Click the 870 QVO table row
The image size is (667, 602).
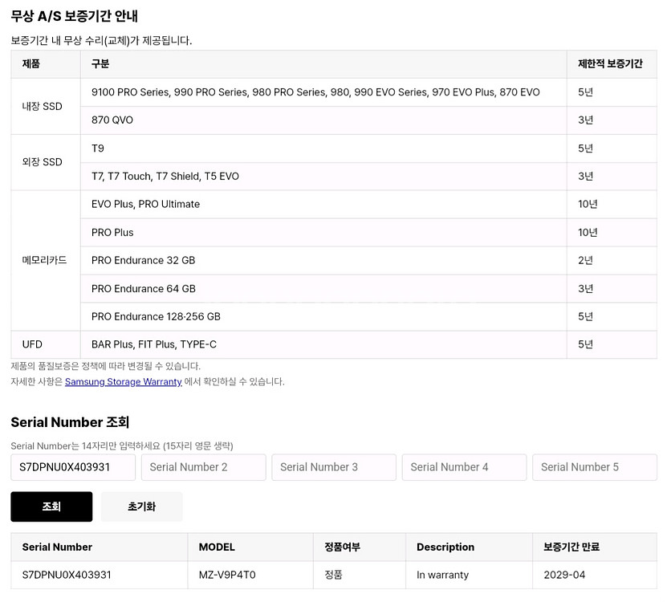112,120
